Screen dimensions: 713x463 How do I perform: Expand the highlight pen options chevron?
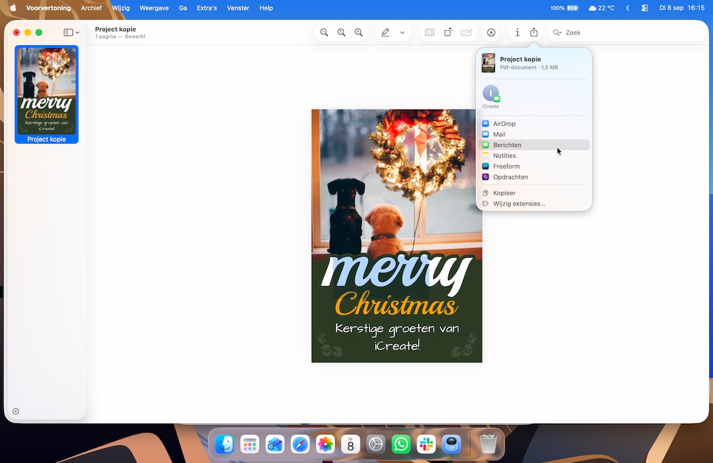pyautogui.click(x=402, y=33)
